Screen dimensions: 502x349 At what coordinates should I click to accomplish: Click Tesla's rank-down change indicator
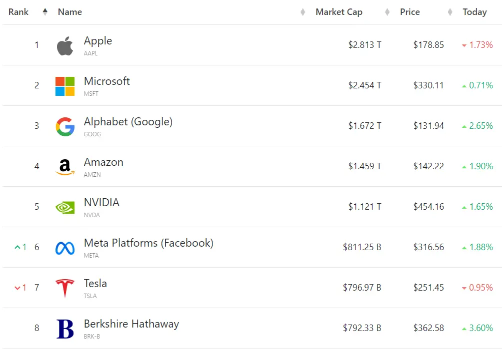click(20, 288)
